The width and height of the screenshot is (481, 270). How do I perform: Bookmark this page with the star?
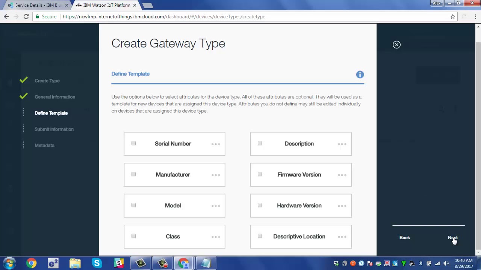tap(453, 16)
